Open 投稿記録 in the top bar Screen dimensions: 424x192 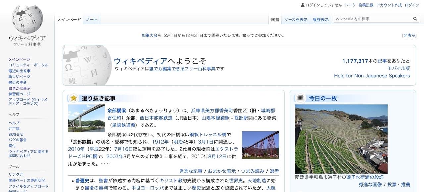366,5
